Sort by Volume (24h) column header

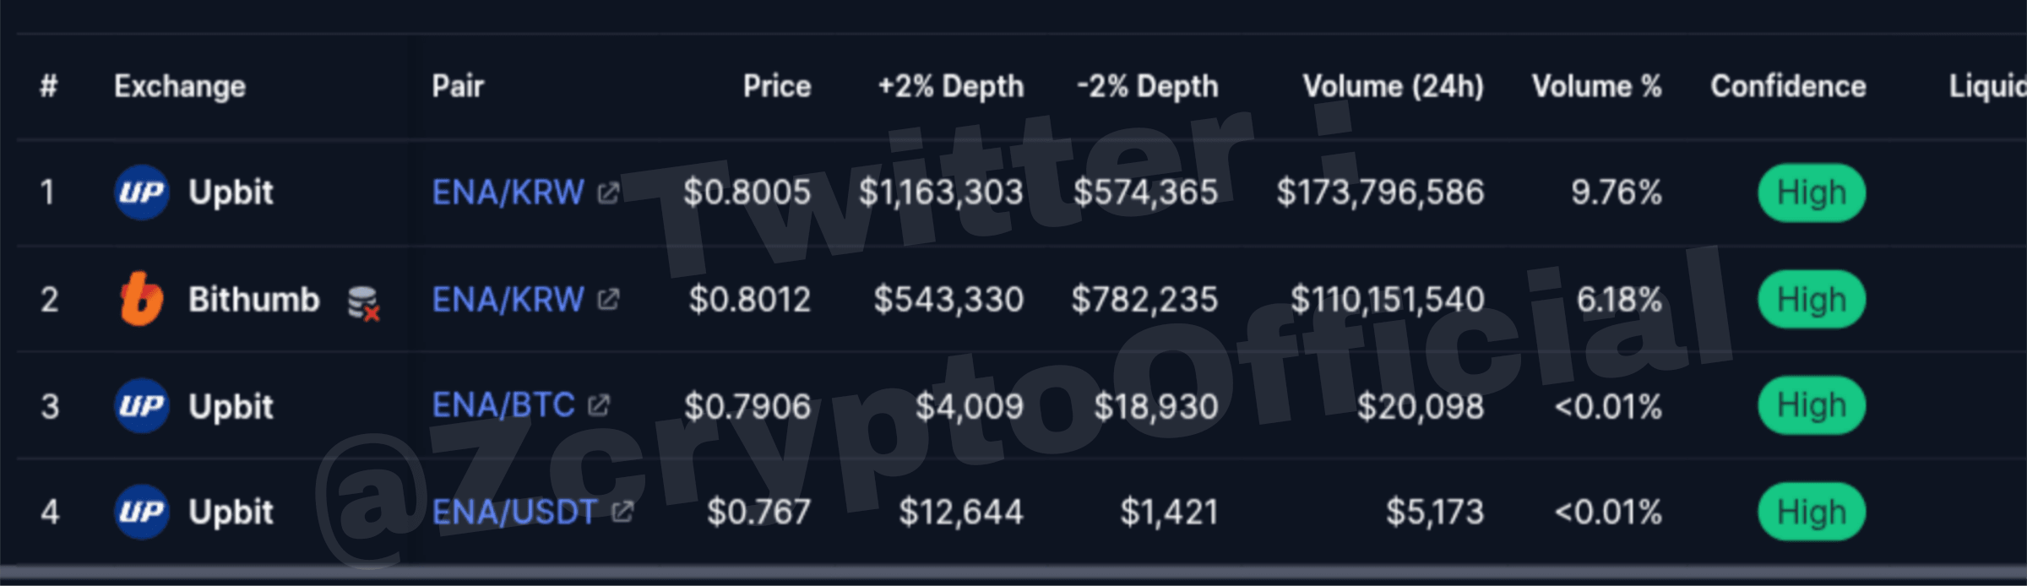1393,86
